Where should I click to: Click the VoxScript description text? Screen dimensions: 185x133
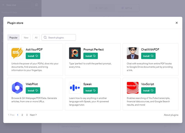148,101
